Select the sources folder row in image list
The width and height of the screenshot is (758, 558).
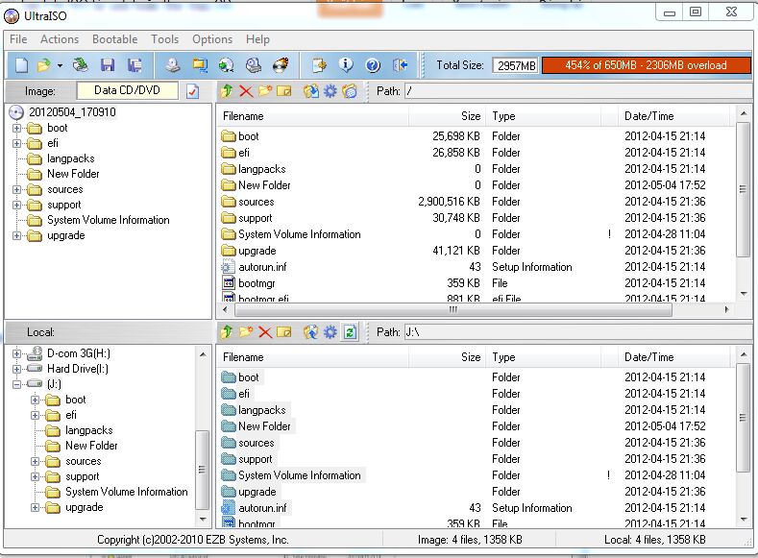click(476, 202)
